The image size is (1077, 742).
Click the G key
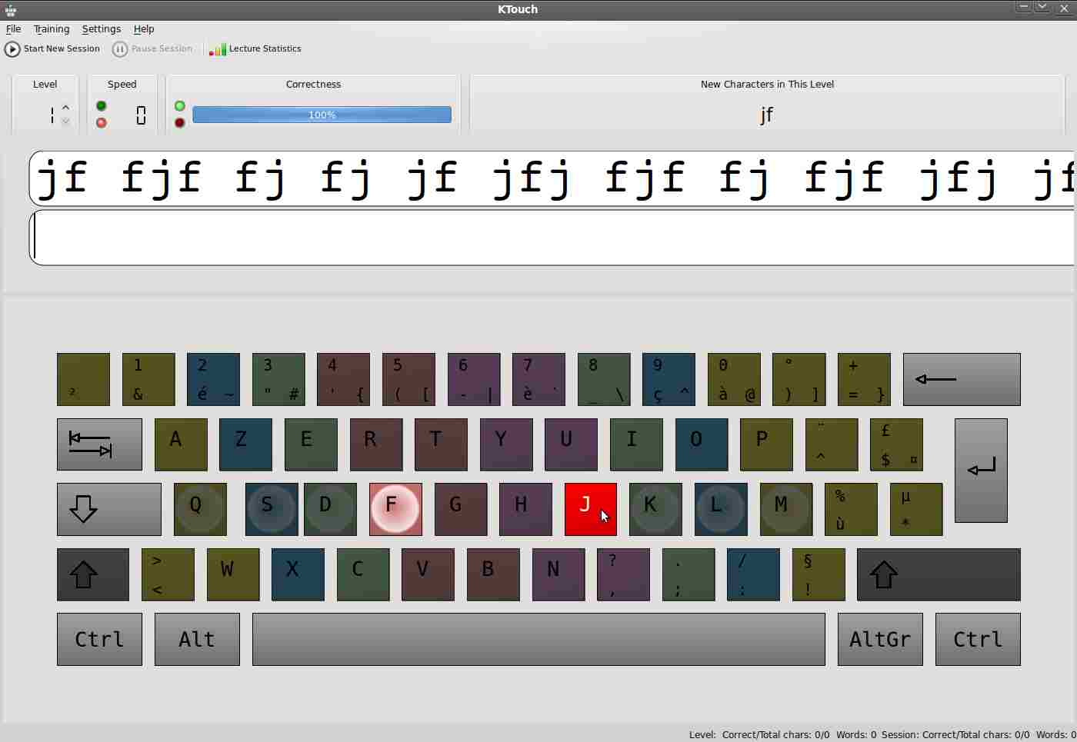coord(461,509)
